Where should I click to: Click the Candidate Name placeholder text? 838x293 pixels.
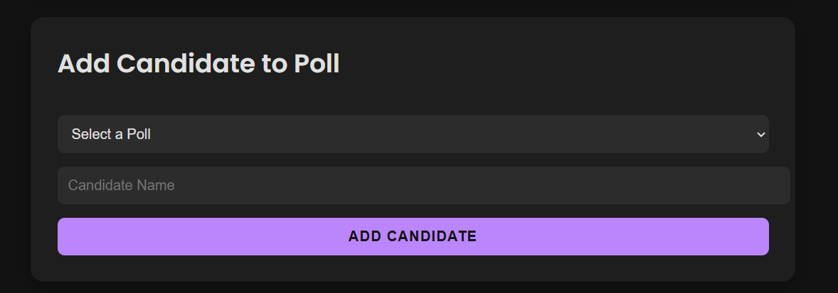click(x=122, y=185)
